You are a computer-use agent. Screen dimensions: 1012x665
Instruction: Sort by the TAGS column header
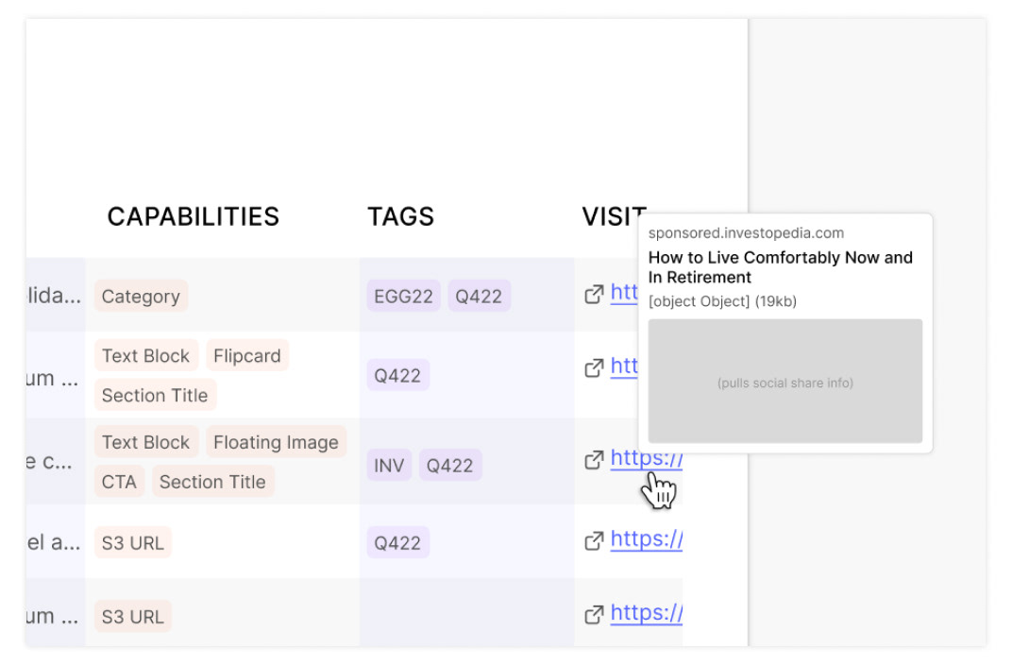[x=401, y=216]
